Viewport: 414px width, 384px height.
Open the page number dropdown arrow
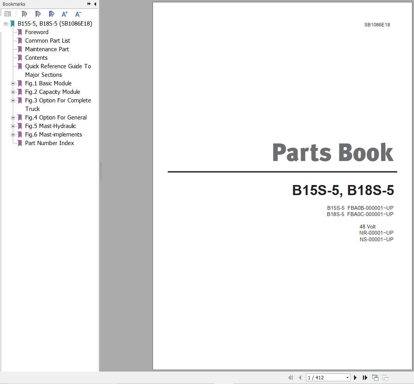coord(347,378)
